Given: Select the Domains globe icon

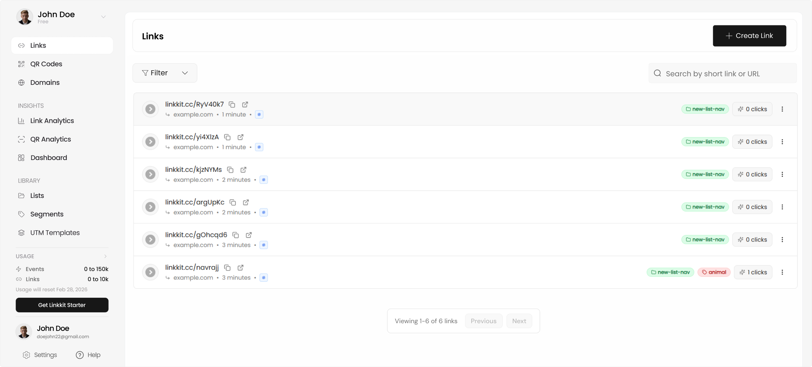Looking at the screenshot, I should tap(21, 82).
